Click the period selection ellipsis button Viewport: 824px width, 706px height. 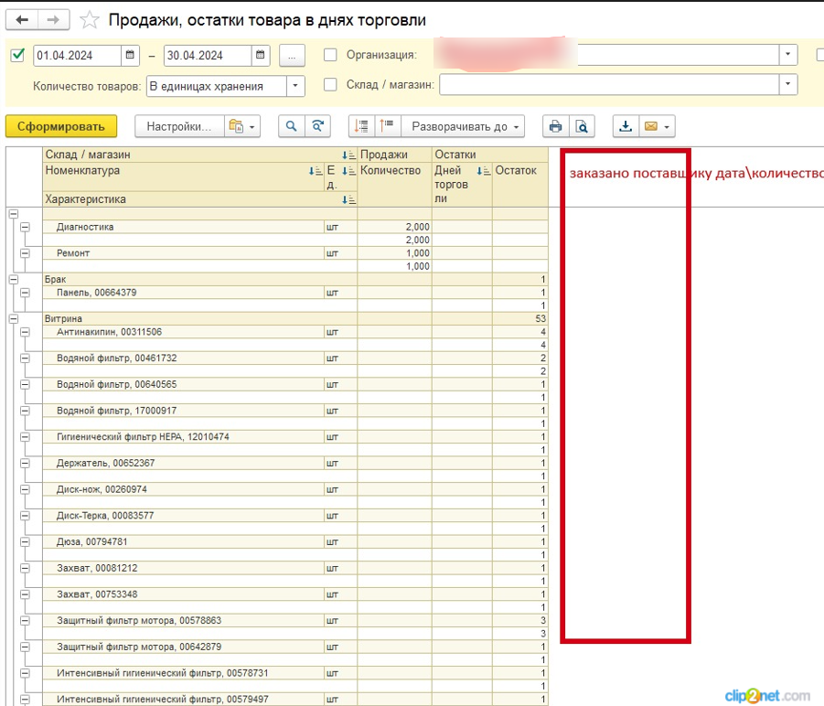point(292,55)
